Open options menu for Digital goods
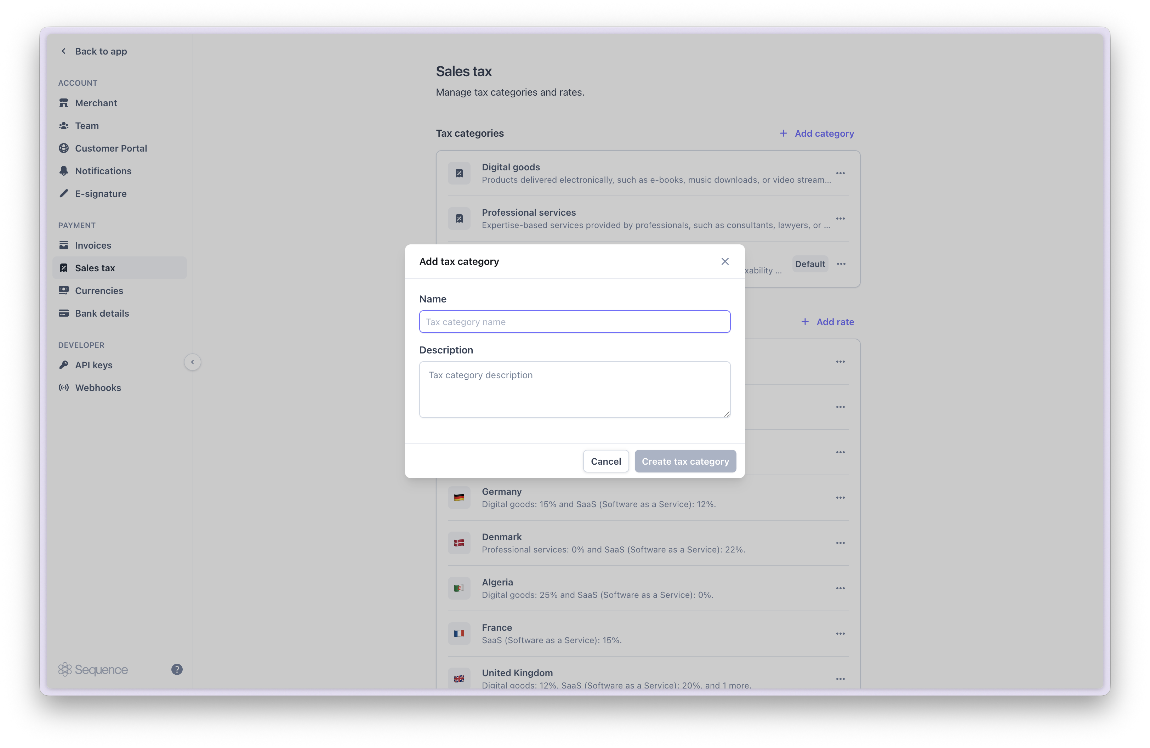Screen dimensions: 1150x748 pyautogui.click(x=840, y=174)
